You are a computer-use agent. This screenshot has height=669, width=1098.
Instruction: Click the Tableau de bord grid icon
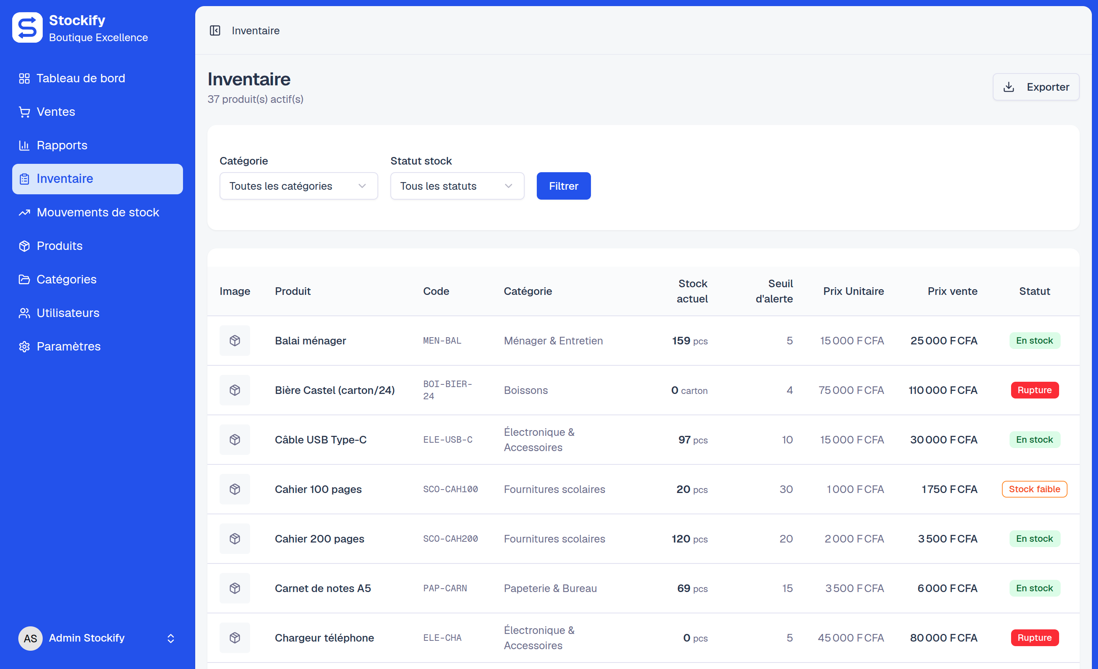(x=24, y=78)
